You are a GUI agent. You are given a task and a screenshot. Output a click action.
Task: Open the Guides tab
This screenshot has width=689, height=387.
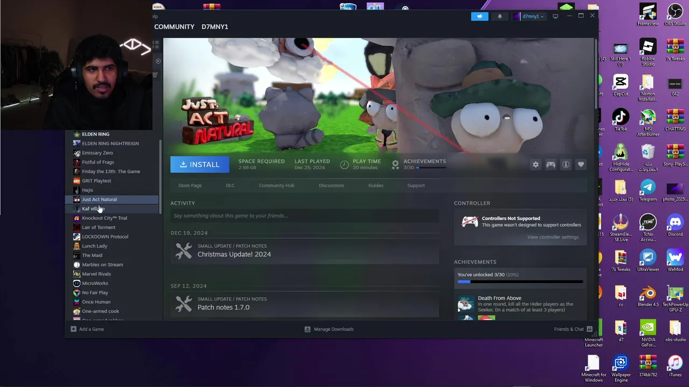coord(376,185)
